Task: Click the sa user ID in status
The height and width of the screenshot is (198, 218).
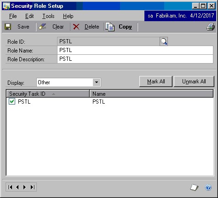Action: point(150,16)
